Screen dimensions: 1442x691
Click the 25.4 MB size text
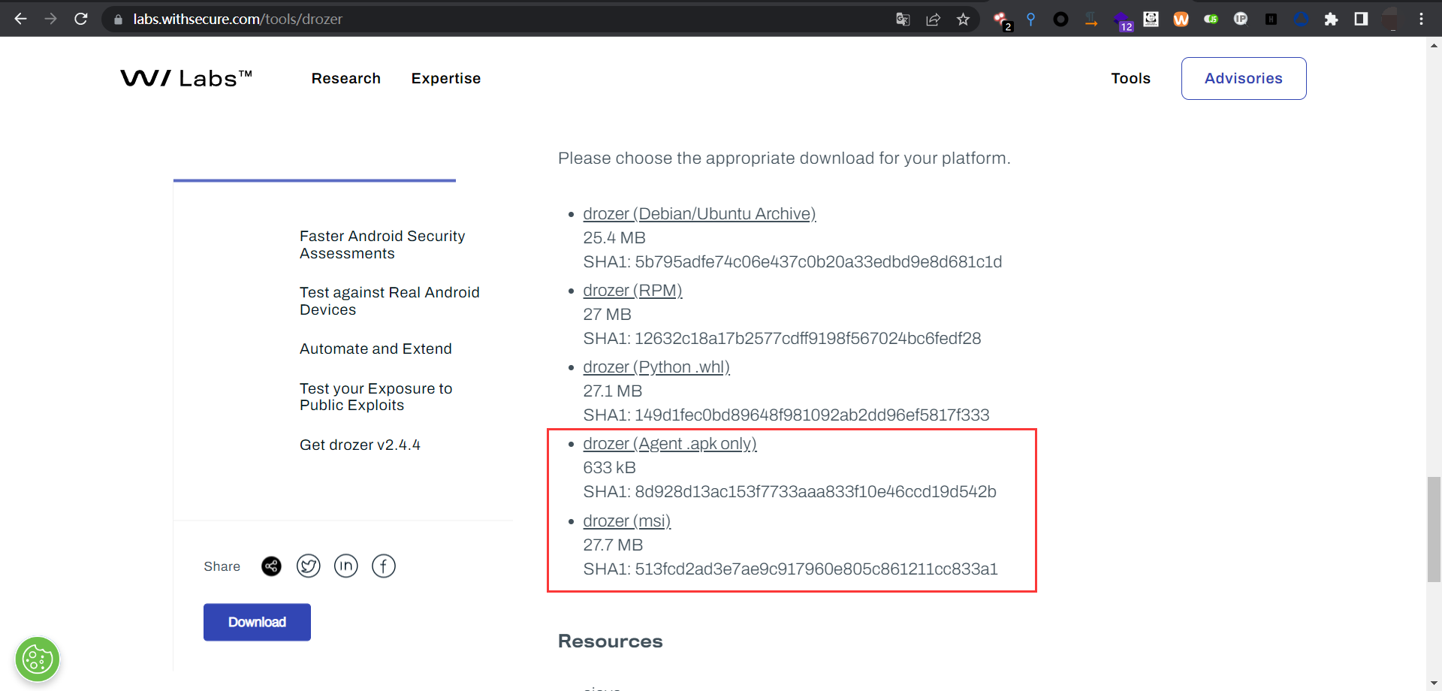(614, 238)
